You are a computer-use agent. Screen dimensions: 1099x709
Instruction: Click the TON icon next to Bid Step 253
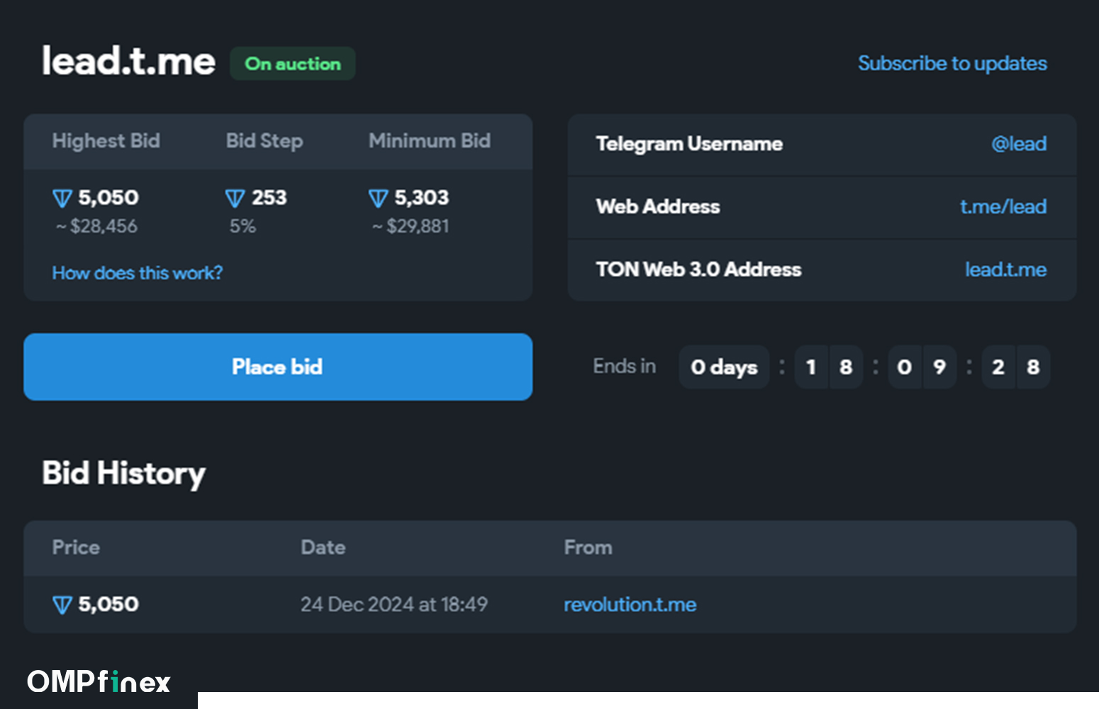click(x=235, y=199)
